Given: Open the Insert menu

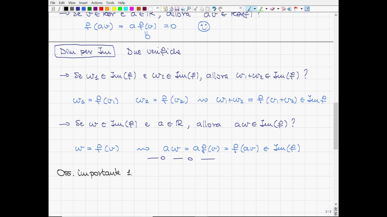Looking at the screenshot, I should click(x=83, y=3).
